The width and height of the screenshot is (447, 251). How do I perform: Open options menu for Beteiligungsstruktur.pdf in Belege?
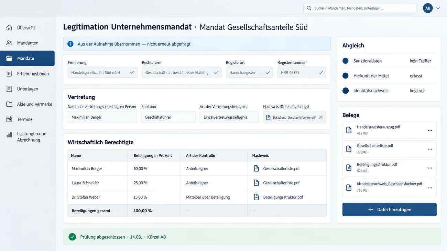430,168
